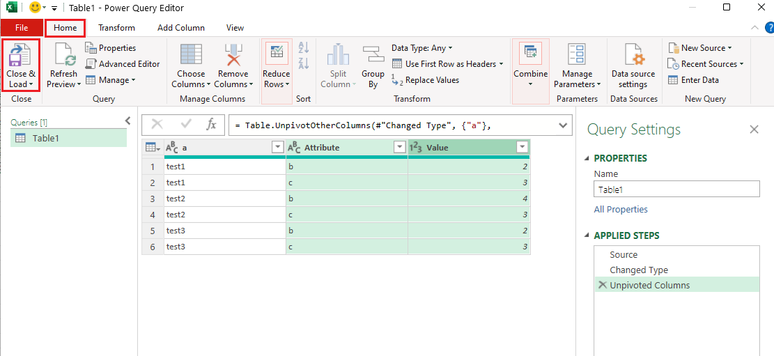Image resolution: width=774 pixels, height=356 pixels.
Task: Sort descending with the Z-A icon
Action: [304, 63]
